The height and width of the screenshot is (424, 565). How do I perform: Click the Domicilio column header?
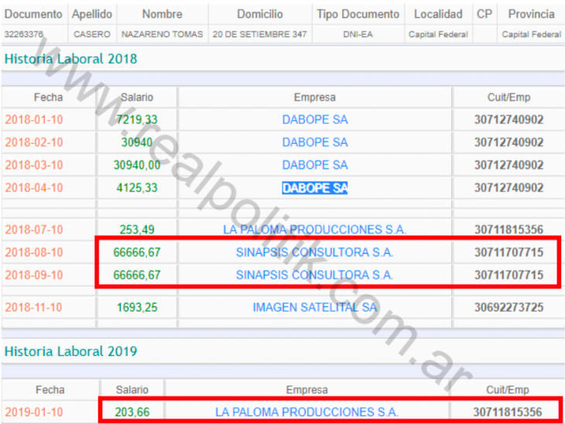pyautogui.click(x=260, y=14)
